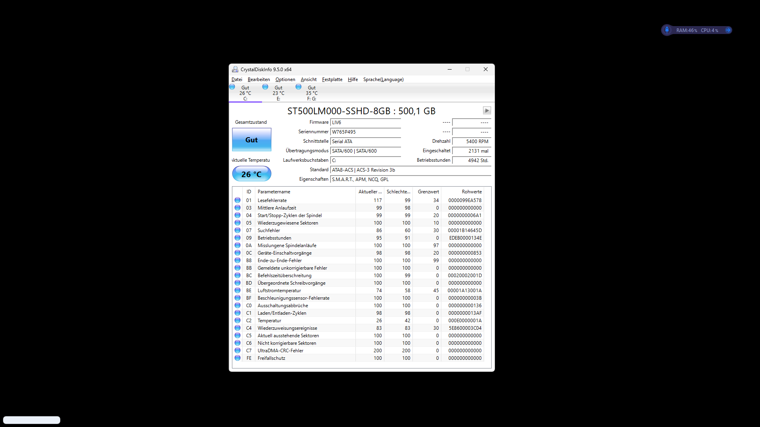Image resolution: width=760 pixels, height=427 pixels.
Task: Click the Seriennummer field W765P495
Action: [365, 132]
